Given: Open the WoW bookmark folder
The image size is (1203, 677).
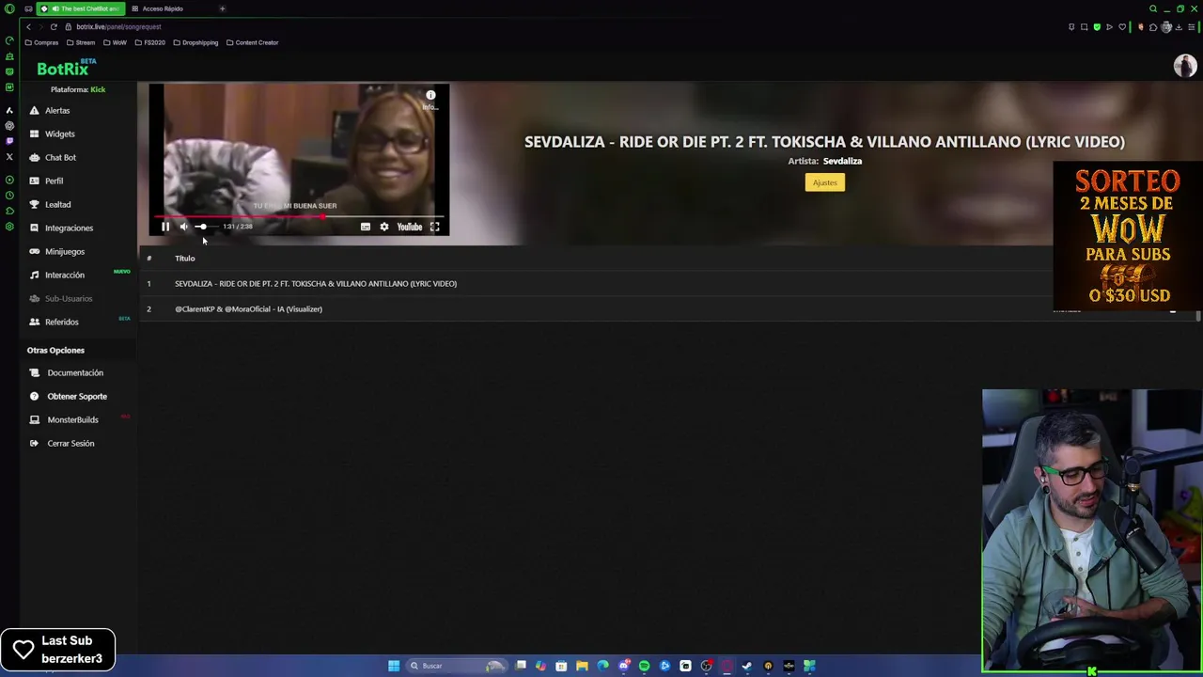Looking at the screenshot, I should tap(115, 42).
